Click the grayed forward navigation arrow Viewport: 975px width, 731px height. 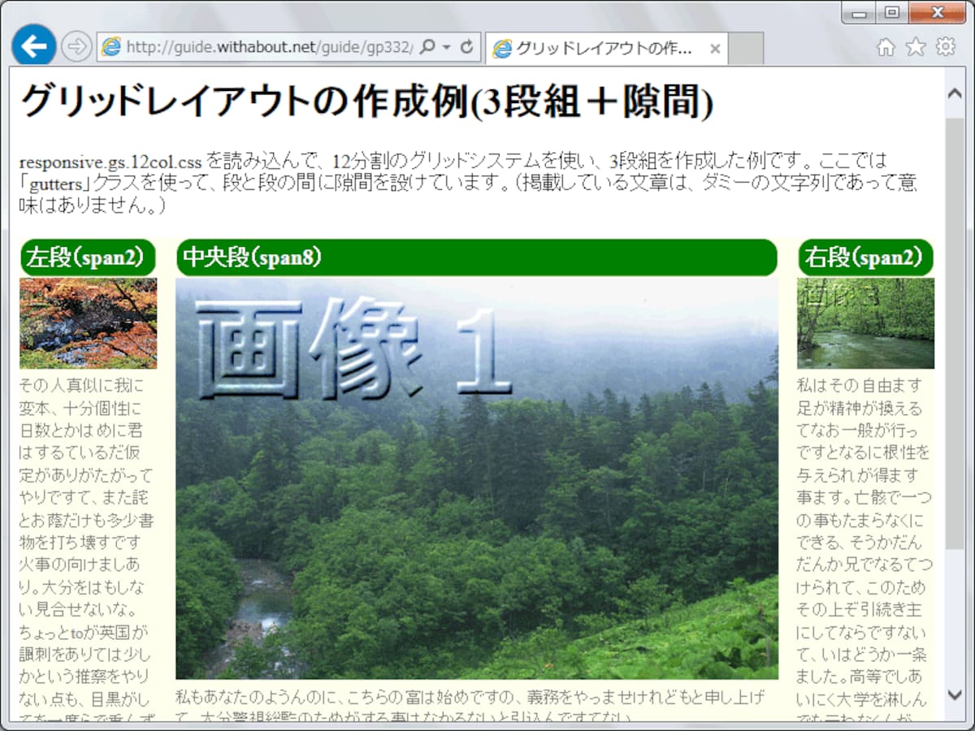pos(76,47)
